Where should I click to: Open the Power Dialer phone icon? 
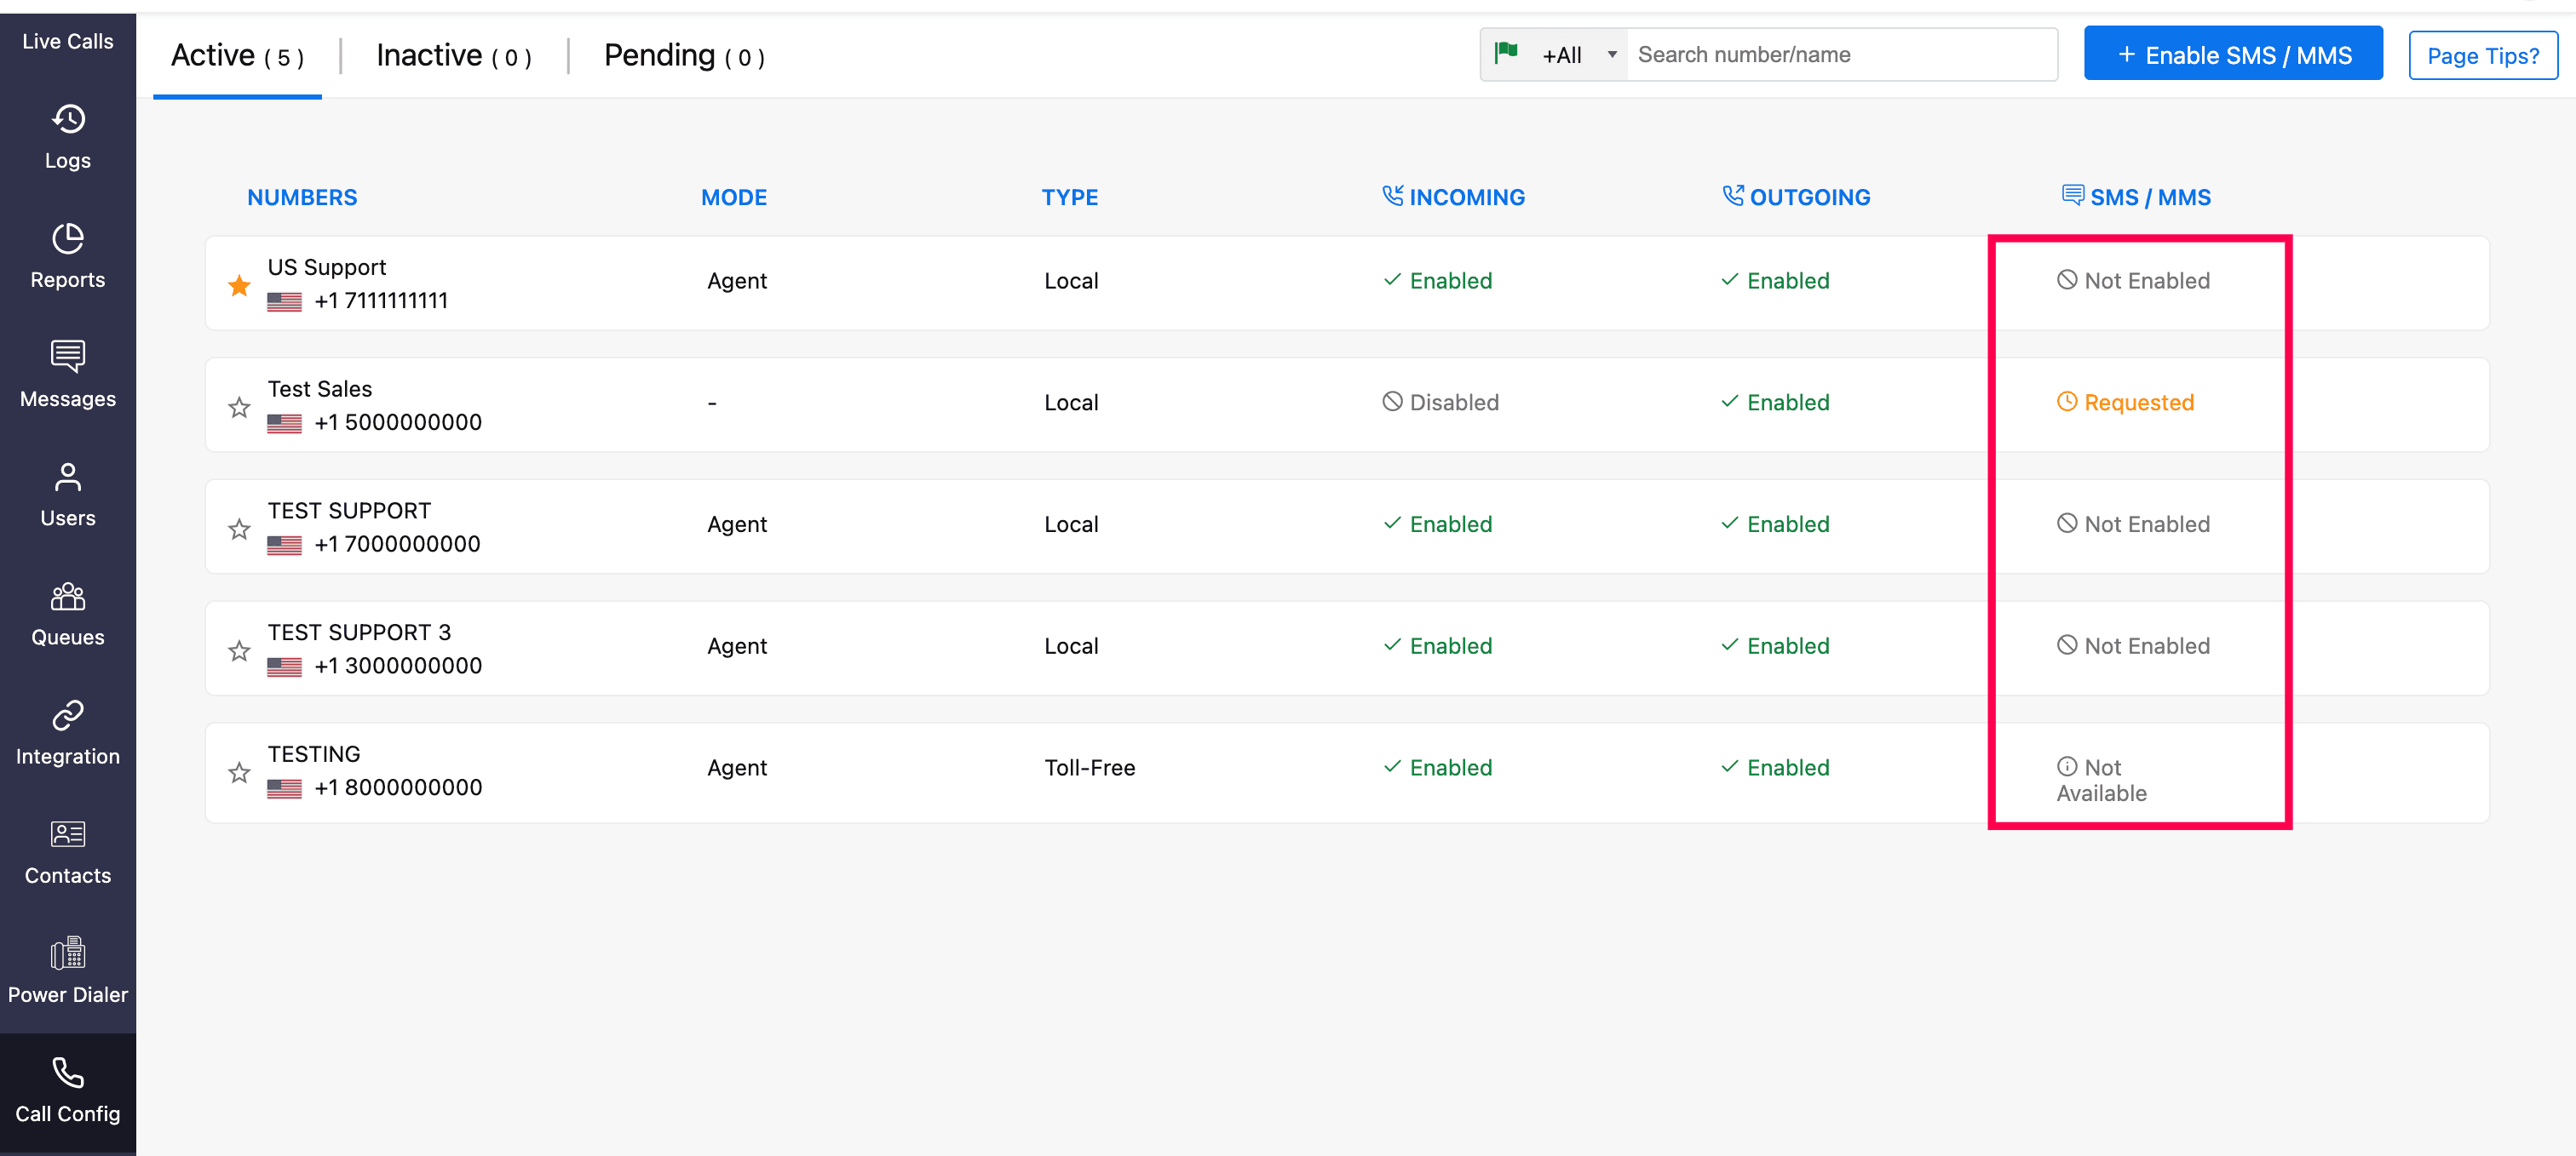pos(68,953)
